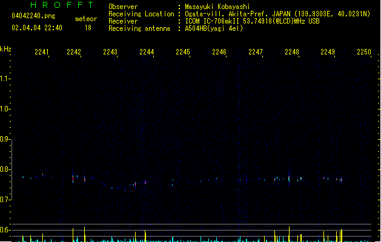Click the observer name Masayuki Kobayashi
The width and height of the screenshot is (381, 242).
coord(217,7)
